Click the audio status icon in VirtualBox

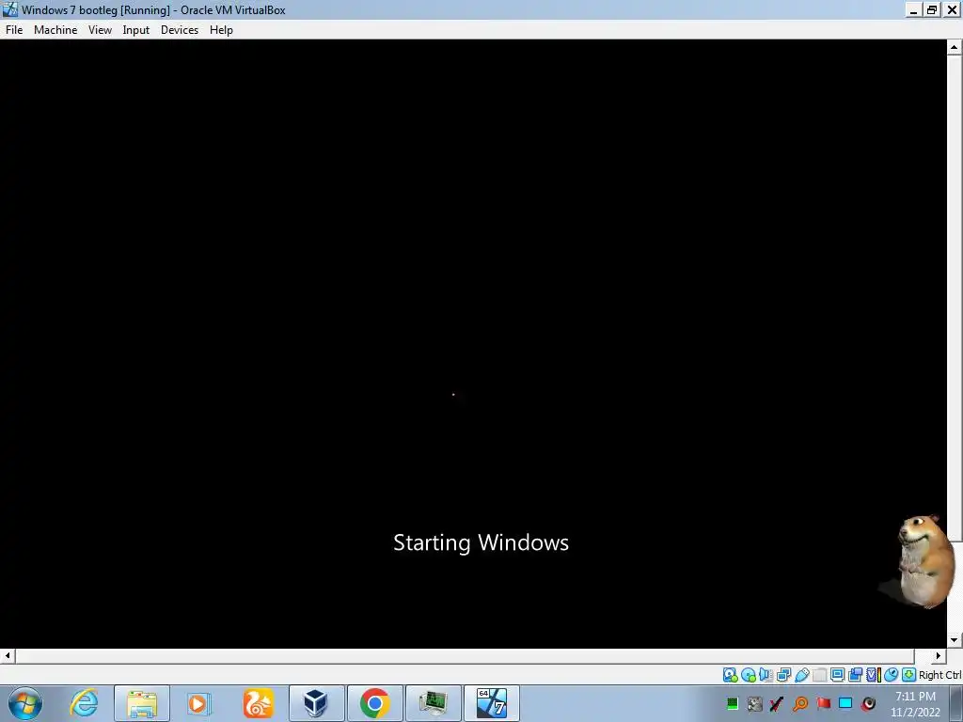[x=766, y=675]
